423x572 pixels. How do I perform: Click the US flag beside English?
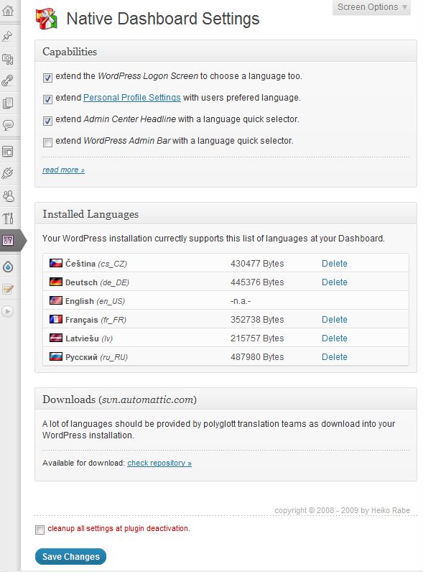click(x=56, y=300)
